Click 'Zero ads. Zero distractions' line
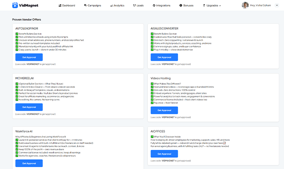The image size is (284, 169). (x=175, y=90)
